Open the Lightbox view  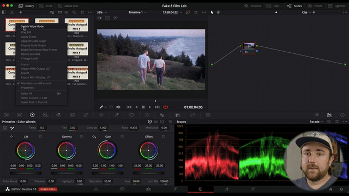[x=336, y=6]
